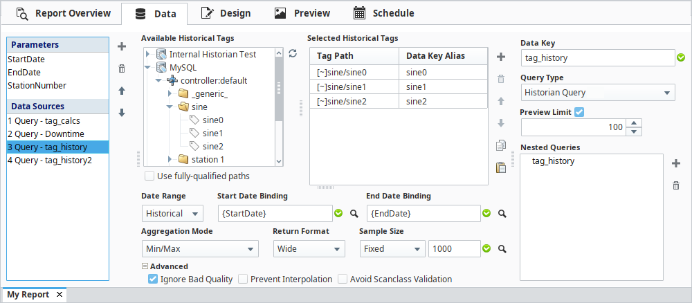
Task: Enable Prevent Interpolation checkbox
Action: coord(243,279)
